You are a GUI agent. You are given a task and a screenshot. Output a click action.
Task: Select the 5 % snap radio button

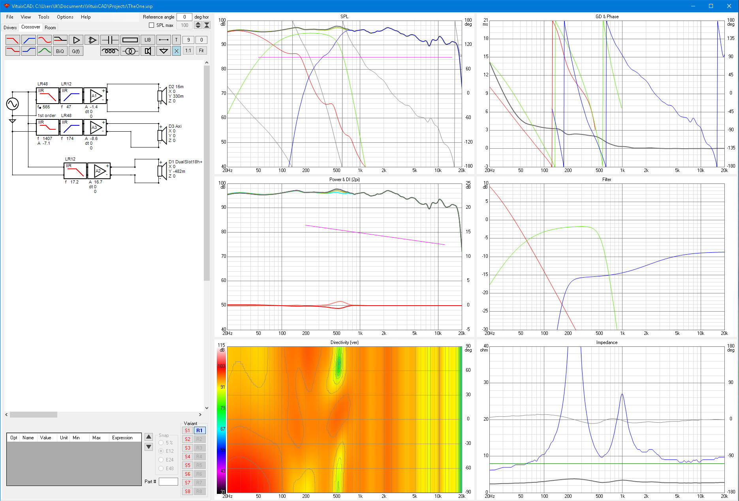161,443
